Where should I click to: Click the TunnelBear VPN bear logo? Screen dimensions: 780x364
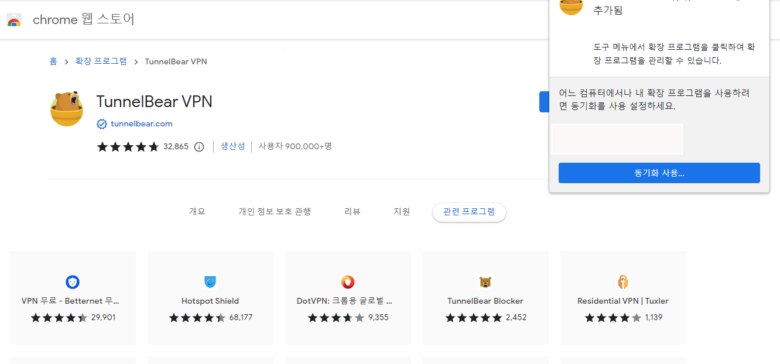[x=67, y=108]
